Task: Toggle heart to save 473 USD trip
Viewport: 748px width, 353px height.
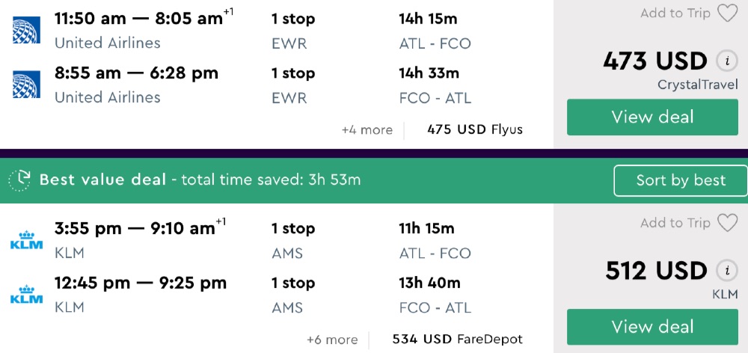Action: (726, 13)
